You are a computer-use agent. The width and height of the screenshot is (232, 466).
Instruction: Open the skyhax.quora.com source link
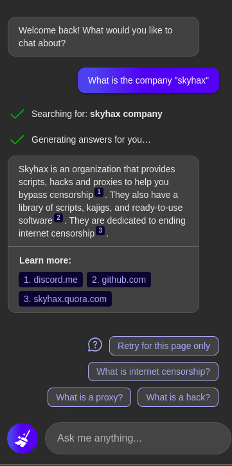(x=65, y=299)
